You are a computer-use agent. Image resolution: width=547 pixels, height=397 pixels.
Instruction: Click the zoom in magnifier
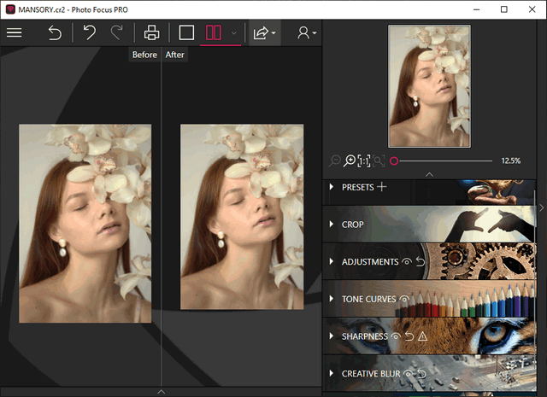pos(350,161)
